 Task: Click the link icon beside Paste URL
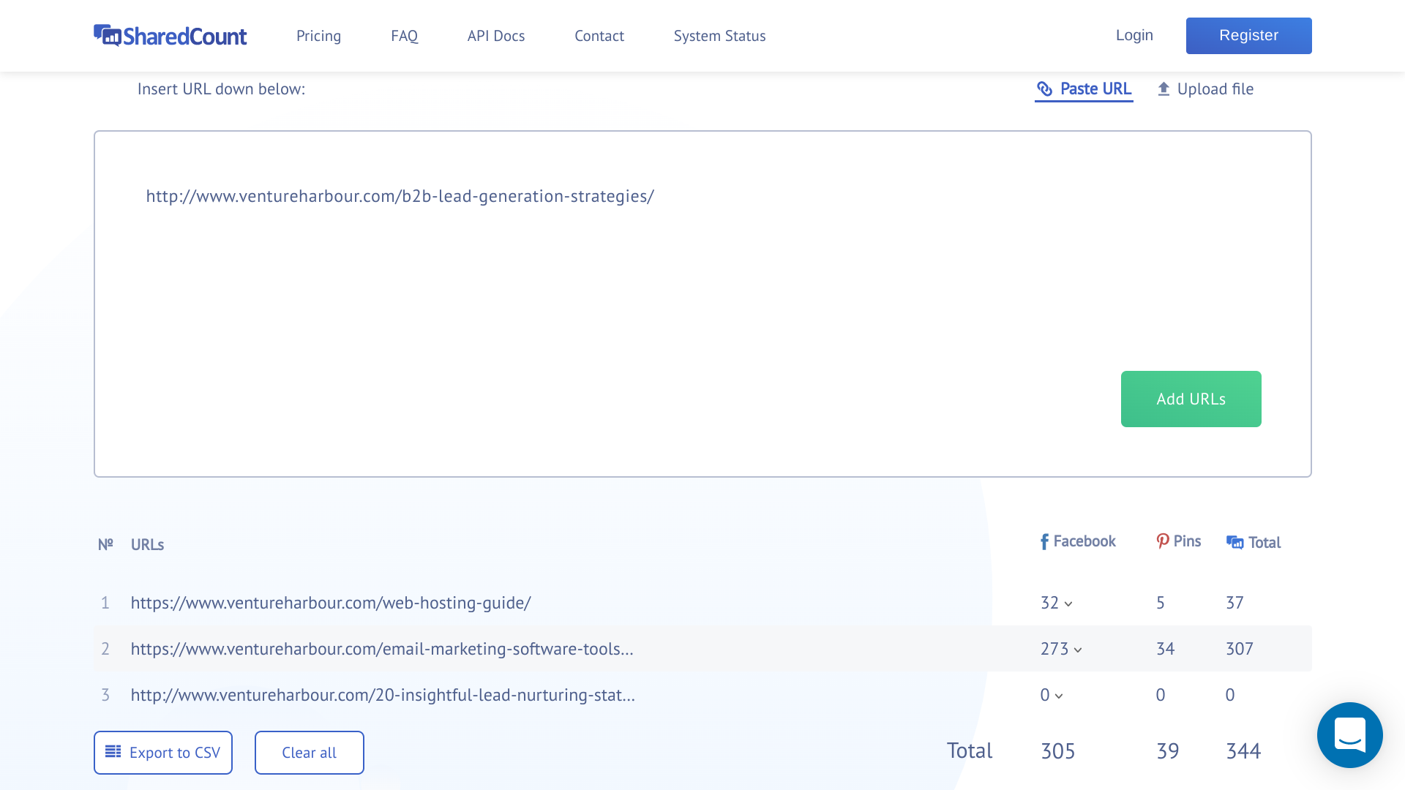[1045, 89]
